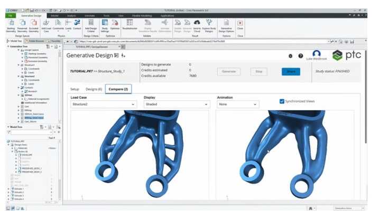Open the Loads dropdown arrow in ribbon
The width and height of the screenshot is (379, 219).
(x=68, y=31)
